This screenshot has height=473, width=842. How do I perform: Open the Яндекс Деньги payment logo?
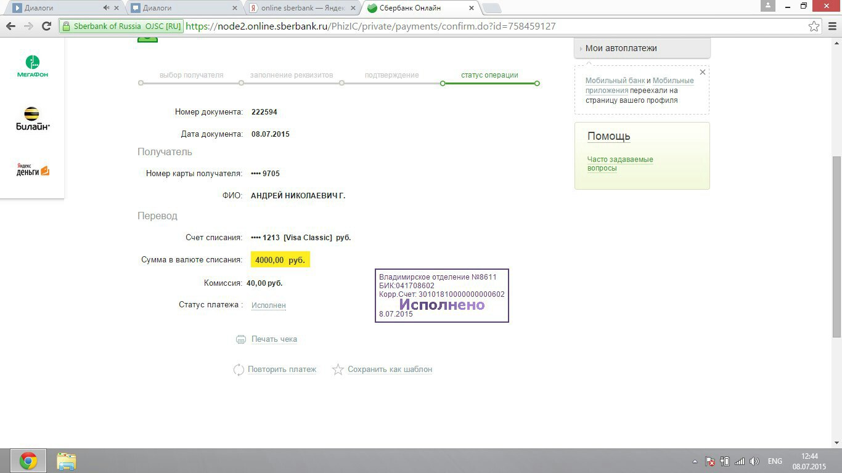click(33, 169)
